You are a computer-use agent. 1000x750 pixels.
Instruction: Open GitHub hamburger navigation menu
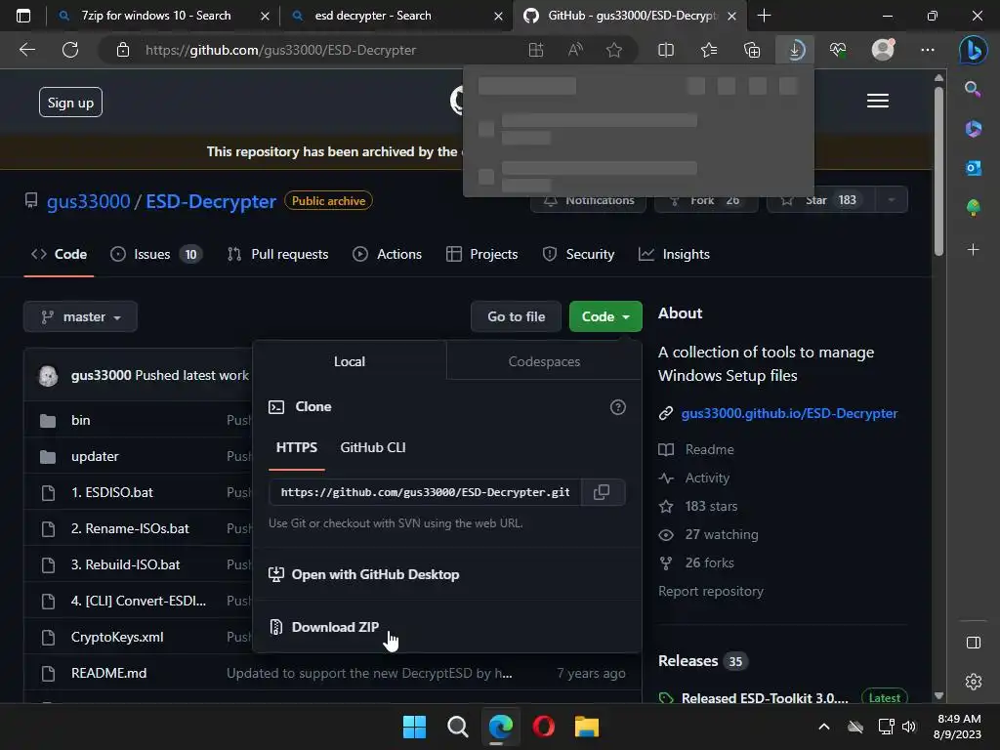pyautogui.click(x=878, y=101)
